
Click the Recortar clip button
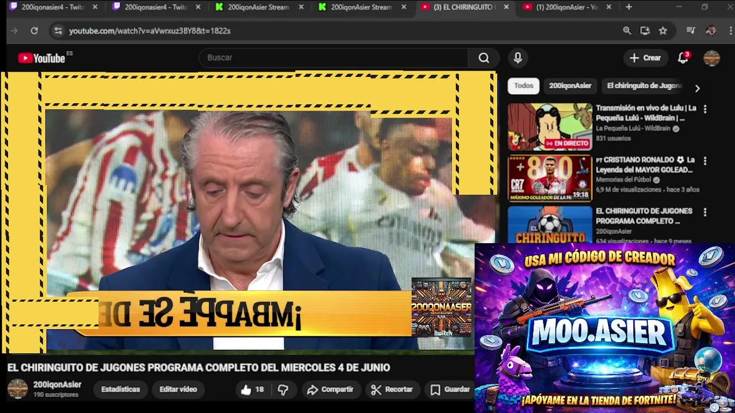coord(392,389)
